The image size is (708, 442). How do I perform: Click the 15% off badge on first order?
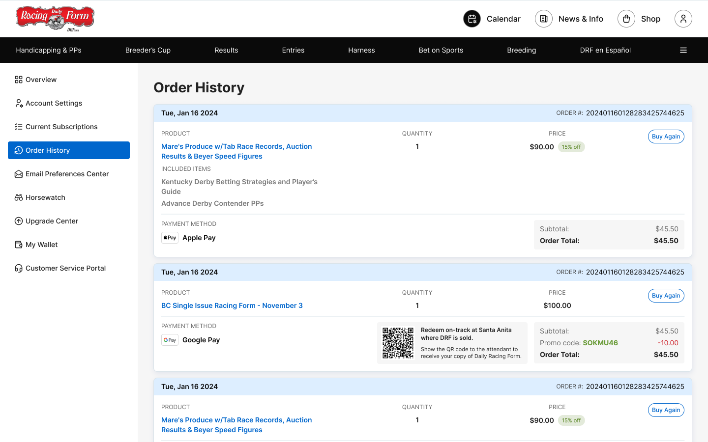[571, 147]
